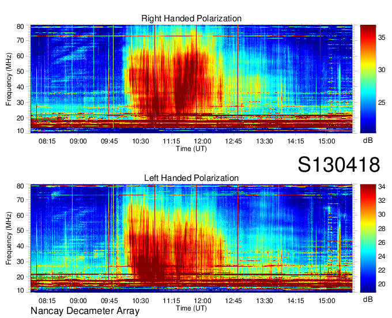Click the 'dB' unit under Left Handed colorbar
This screenshot has width=392, height=318.
(368, 299)
